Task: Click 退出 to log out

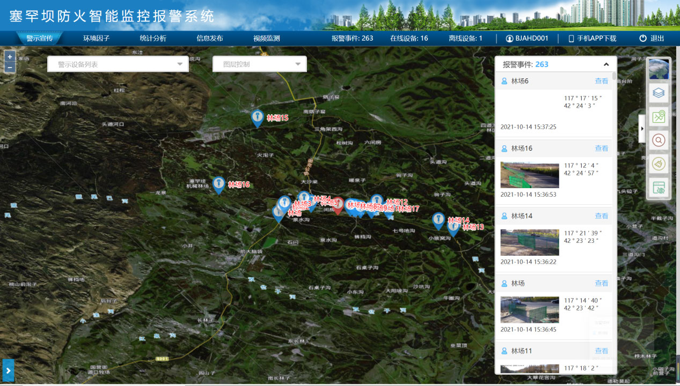Action: point(652,39)
